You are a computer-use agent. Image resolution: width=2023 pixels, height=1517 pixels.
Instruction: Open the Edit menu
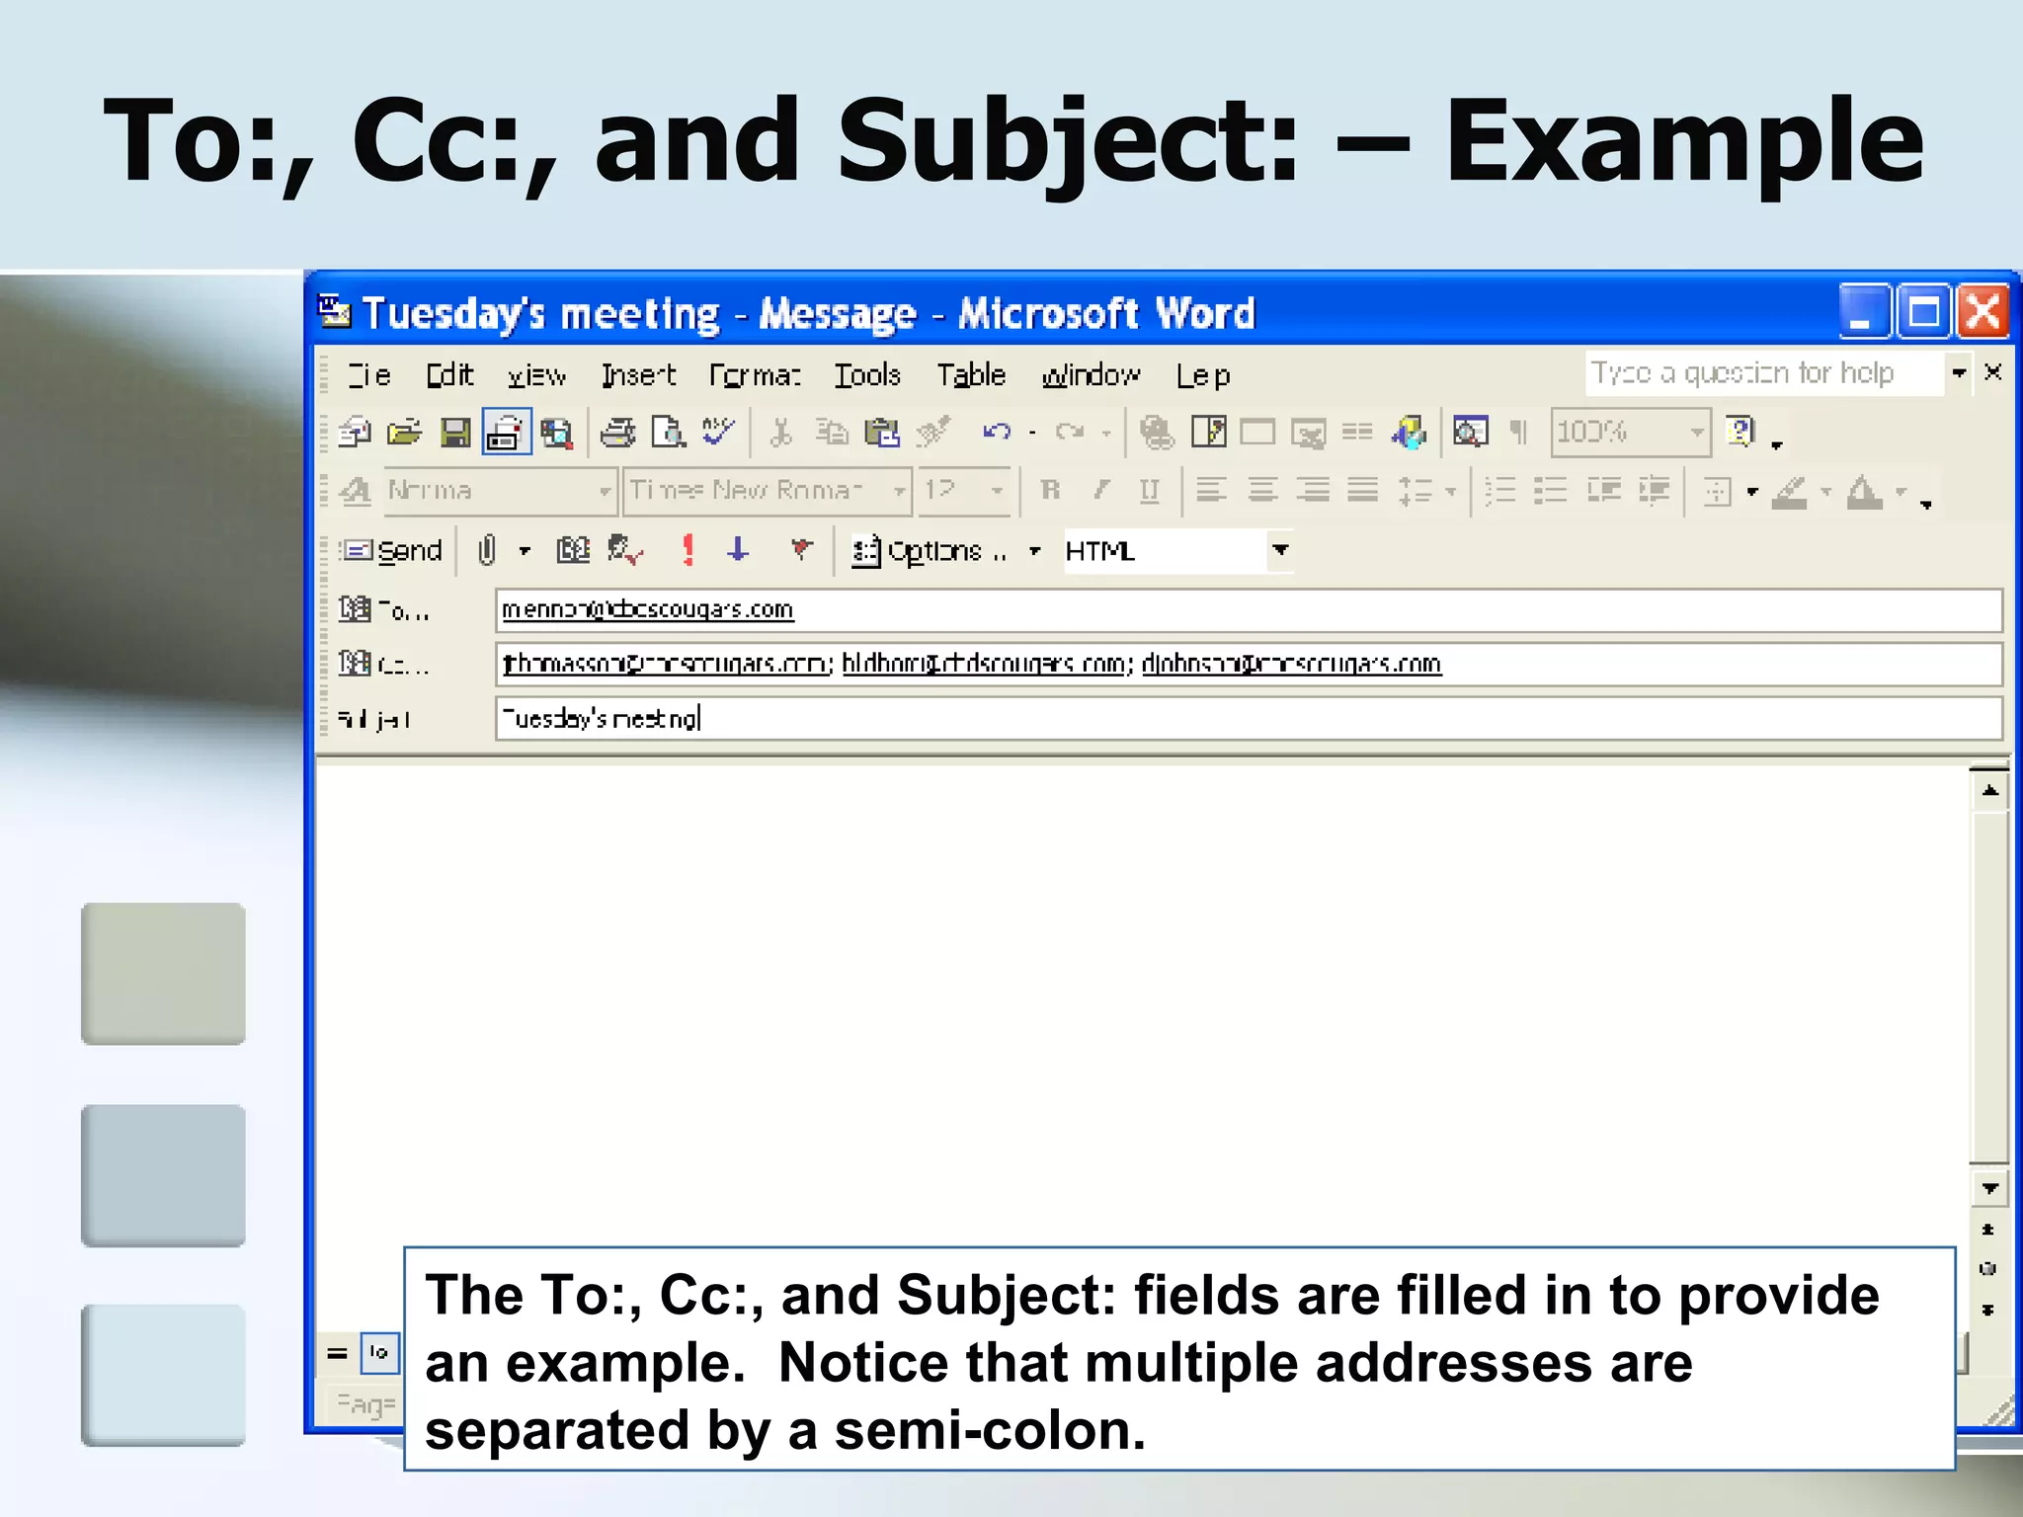(449, 375)
